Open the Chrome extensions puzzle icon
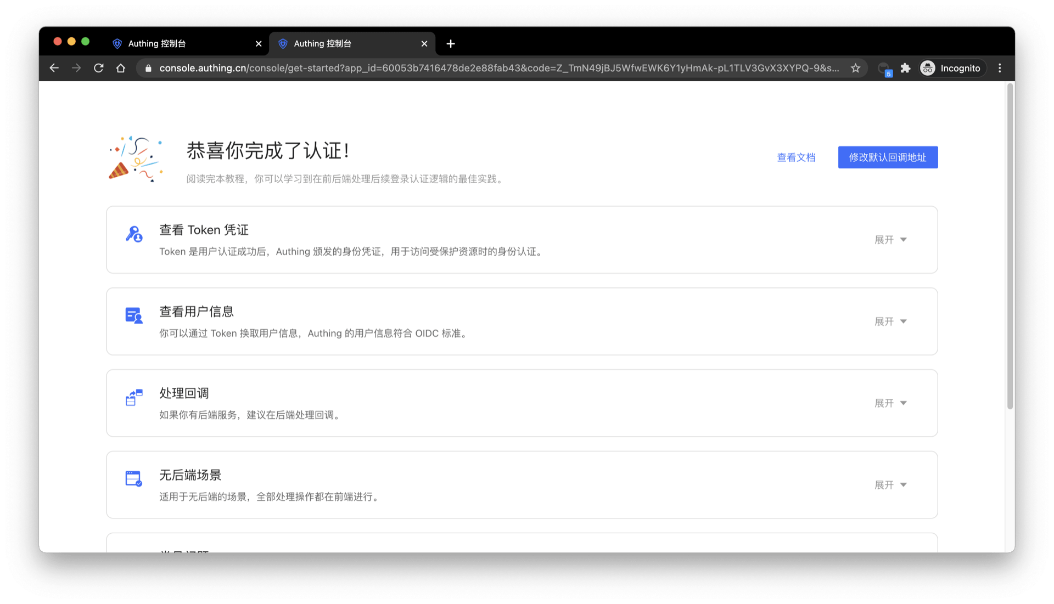1054x604 pixels. [x=905, y=68]
